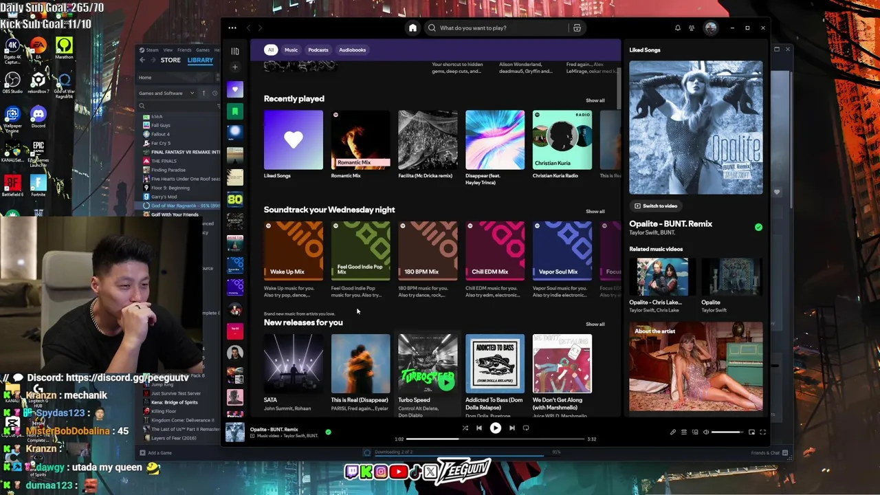Open the miniplayer icon
This screenshot has height=495, width=880.
[751, 432]
